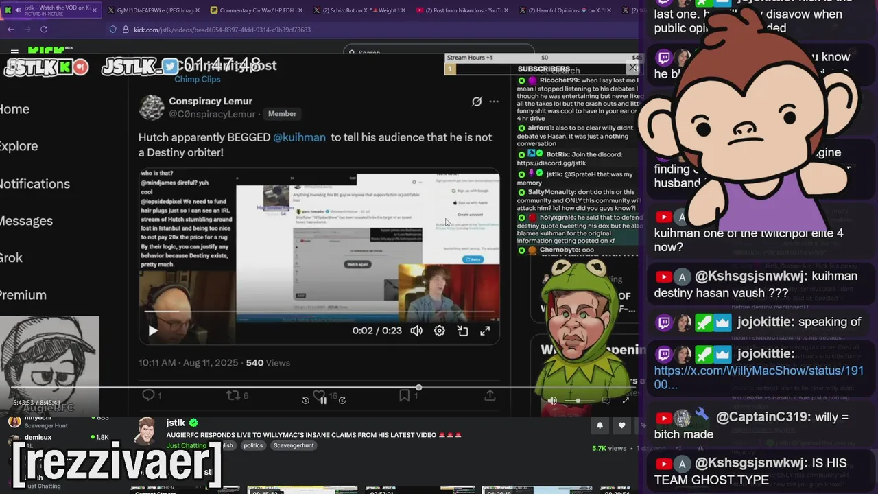Image resolution: width=878 pixels, height=494 pixels.
Task: Open Conspiracy Lemur's profile avatar
Action: pyautogui.click(x=151, y=108)
